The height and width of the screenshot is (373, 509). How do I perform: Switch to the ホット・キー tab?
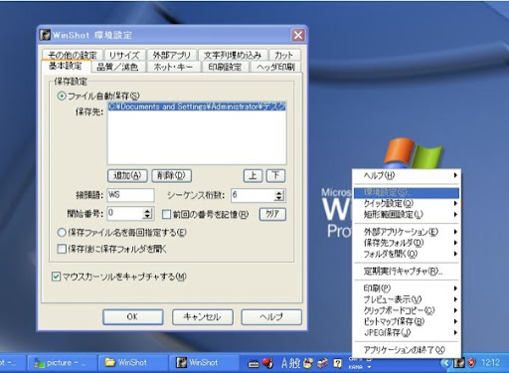click(x=173, y=67)
